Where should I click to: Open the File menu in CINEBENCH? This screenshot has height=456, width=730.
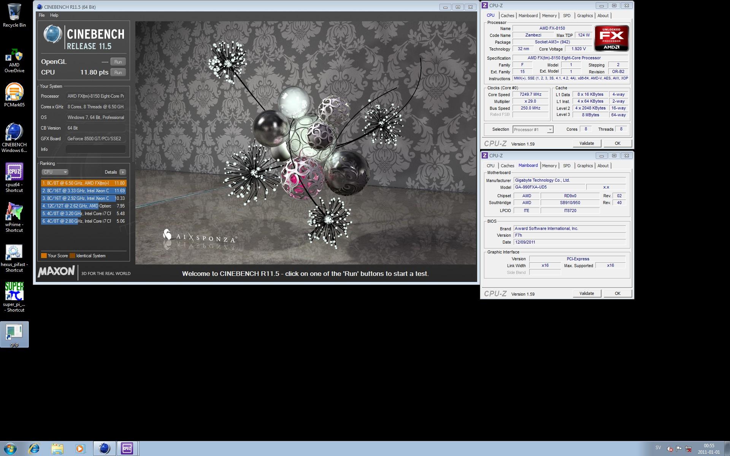coord(42,15)
